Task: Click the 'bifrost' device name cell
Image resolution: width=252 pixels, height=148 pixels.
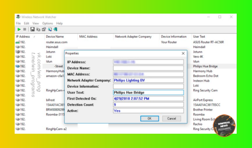Action: coord(50,100)
